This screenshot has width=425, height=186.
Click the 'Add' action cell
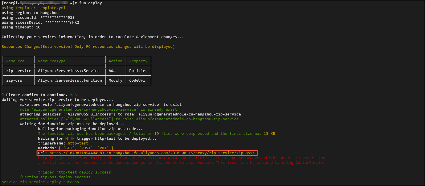pos(112,71)
